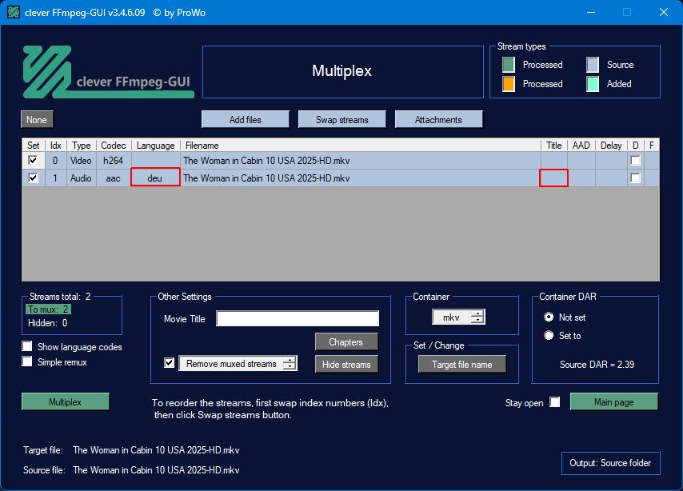This screenshot has width=683, height=491.
Task: Click the 'aac' codec cell
Action: [114, 178]
